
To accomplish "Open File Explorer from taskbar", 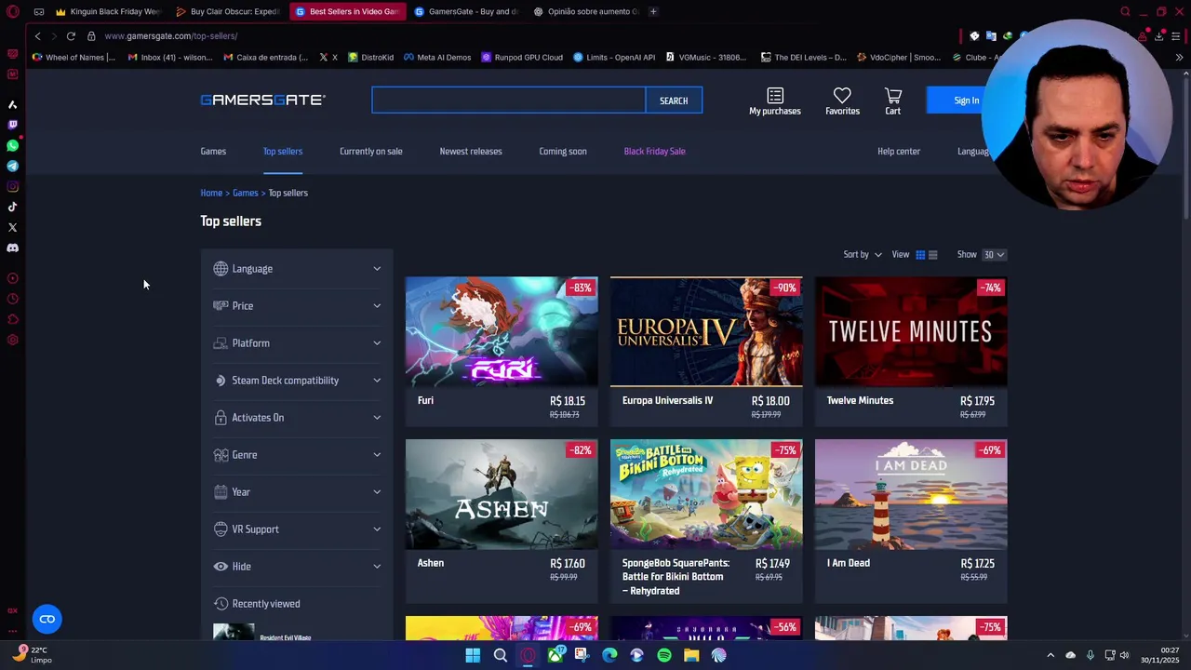I will pyautogui.click(x=690, y=655).
